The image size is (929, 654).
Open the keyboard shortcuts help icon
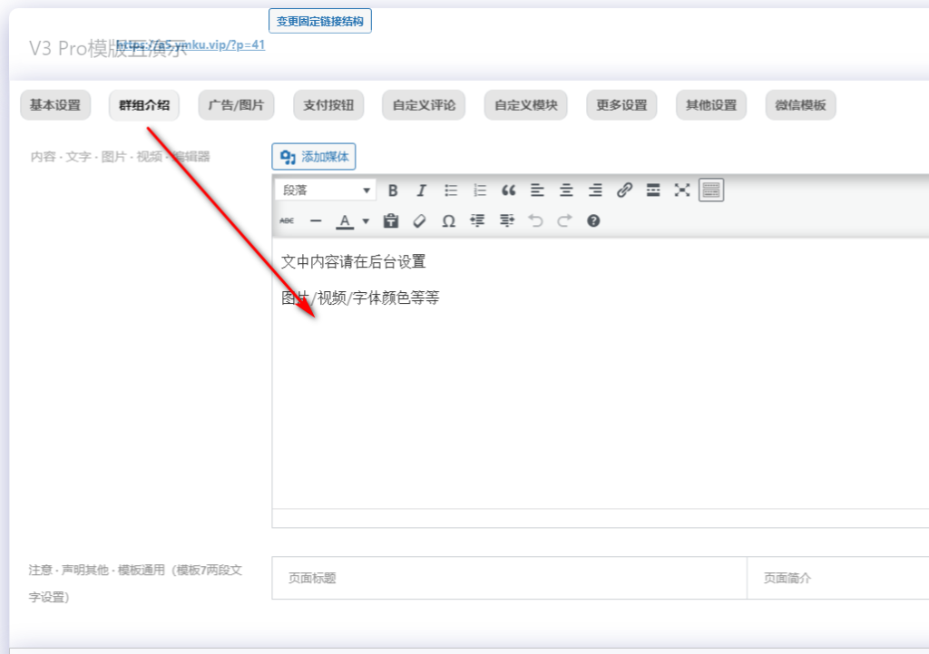pos(593,220)
